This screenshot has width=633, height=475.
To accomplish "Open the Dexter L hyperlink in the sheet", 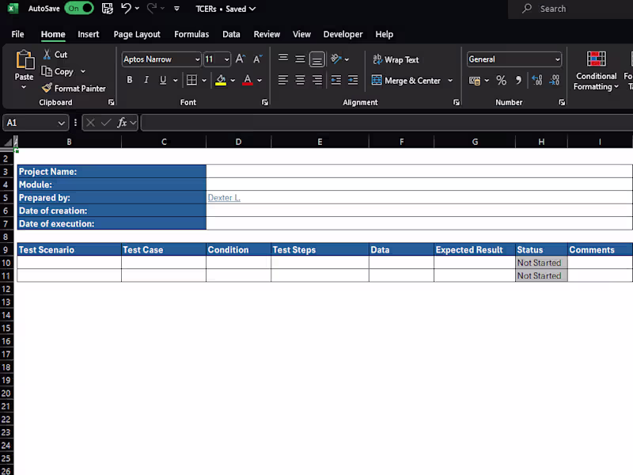I will click(x=224, y=197).
